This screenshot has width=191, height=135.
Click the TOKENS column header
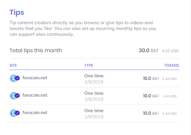(172, 65)
